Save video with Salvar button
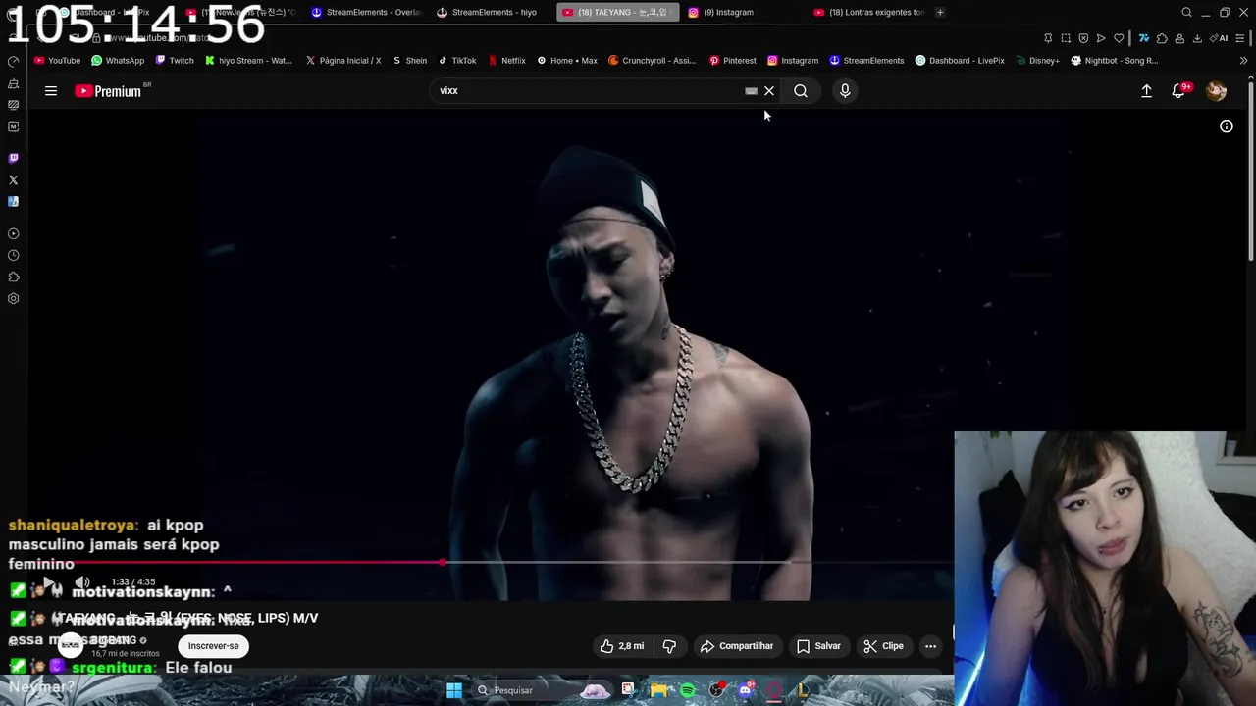The image size is (1256, 706). (x=818, y=646)
